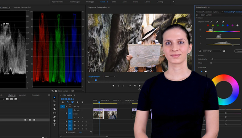
Task: Switch to the Assemblaggio workspace
Action: (75, 2)
